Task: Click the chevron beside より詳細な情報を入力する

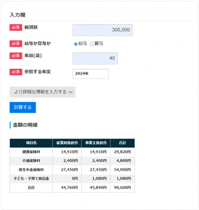Action: point(71,92)
